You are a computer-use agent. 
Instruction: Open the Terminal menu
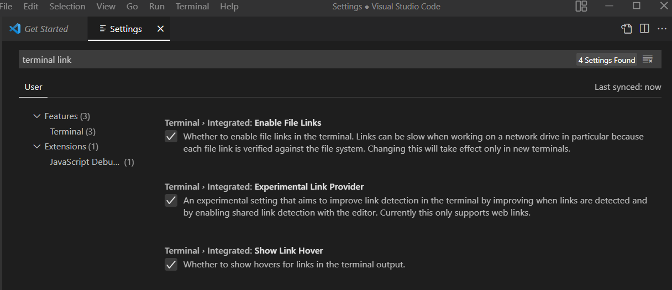point(192,7)
